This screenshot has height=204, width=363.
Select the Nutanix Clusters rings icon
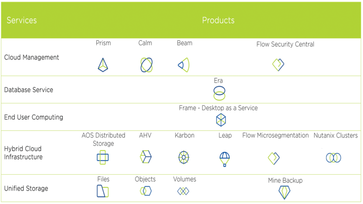(333, 158)
